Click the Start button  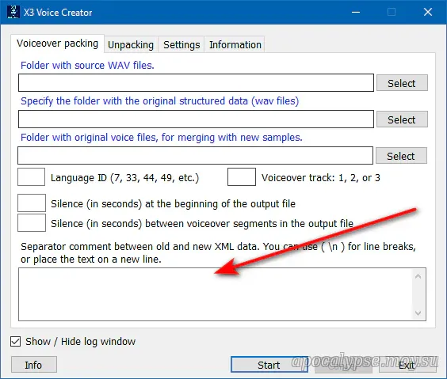click(269, 365)
